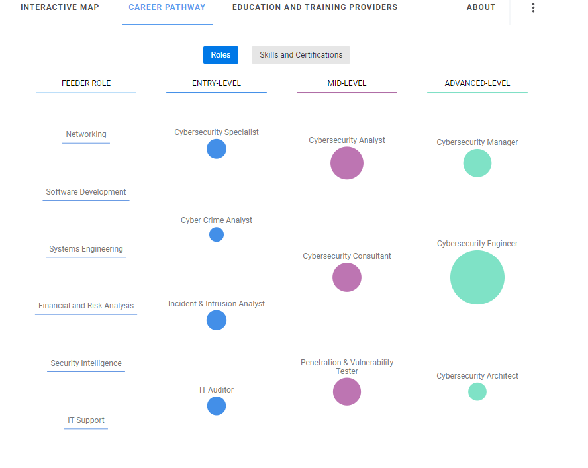This screenshot has height=468, width=588.
Task: Go to Education and Training Providers tab
Action: click(x=315, y=7)
